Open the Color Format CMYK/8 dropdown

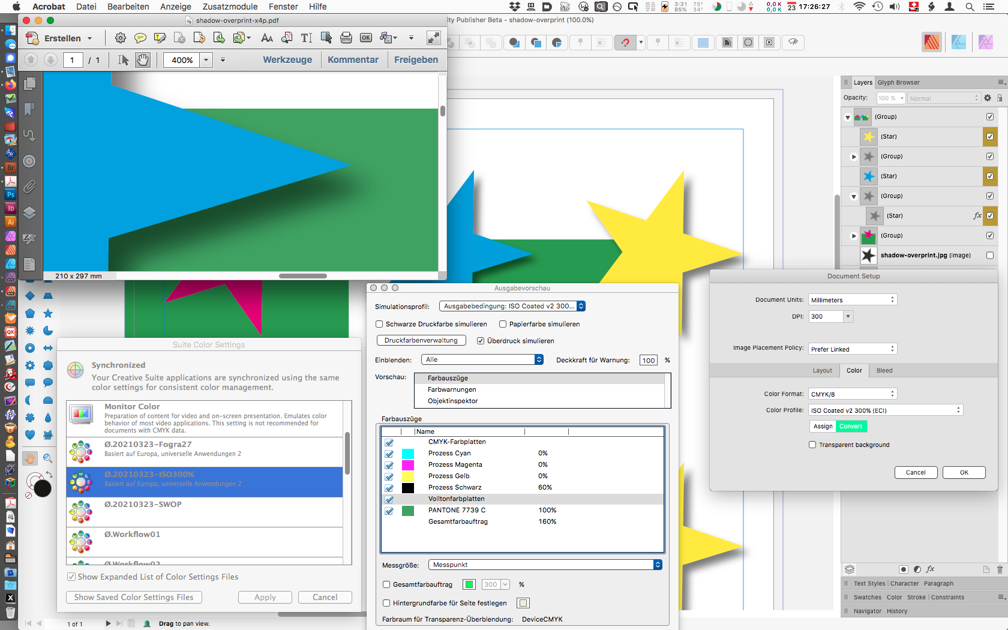coord(853,394)
